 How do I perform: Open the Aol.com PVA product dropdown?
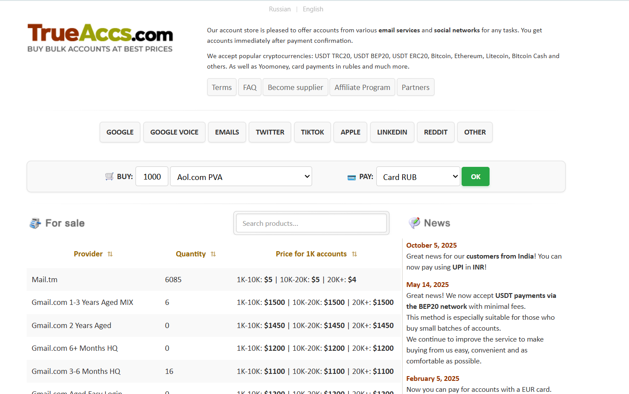241,176
